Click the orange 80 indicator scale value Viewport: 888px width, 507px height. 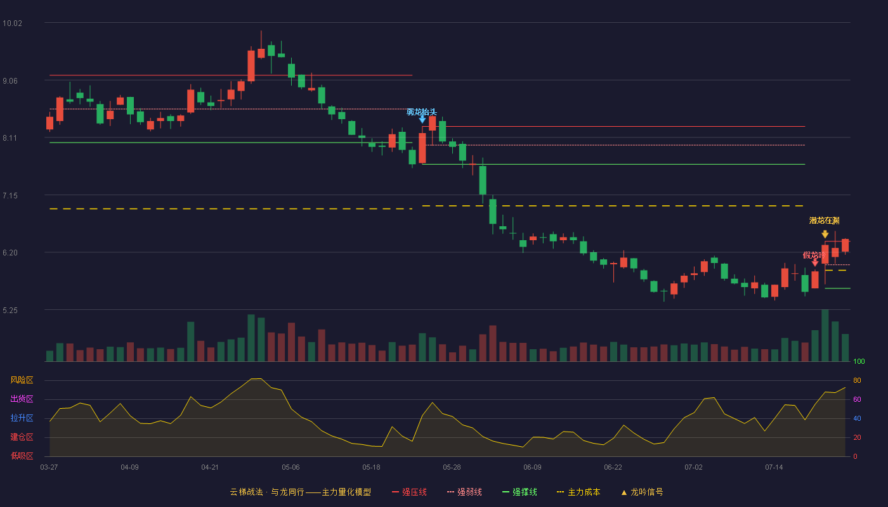[857, 380]
